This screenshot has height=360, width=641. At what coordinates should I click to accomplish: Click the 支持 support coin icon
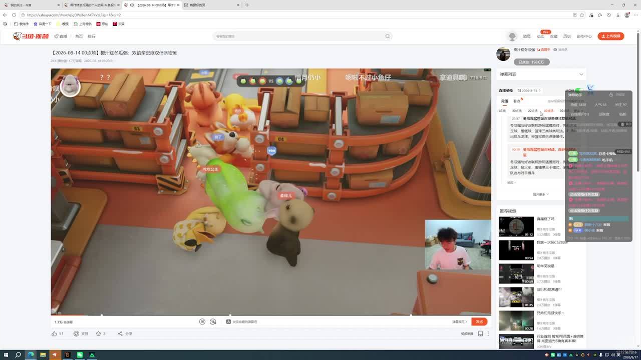(76, 333)
